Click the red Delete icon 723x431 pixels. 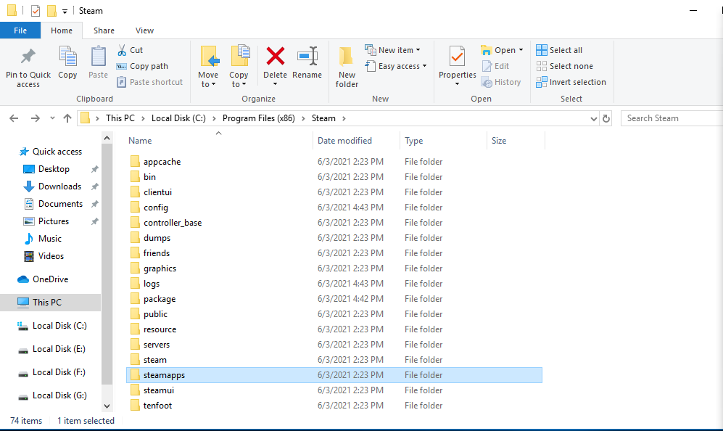click(x=276, y=57)
